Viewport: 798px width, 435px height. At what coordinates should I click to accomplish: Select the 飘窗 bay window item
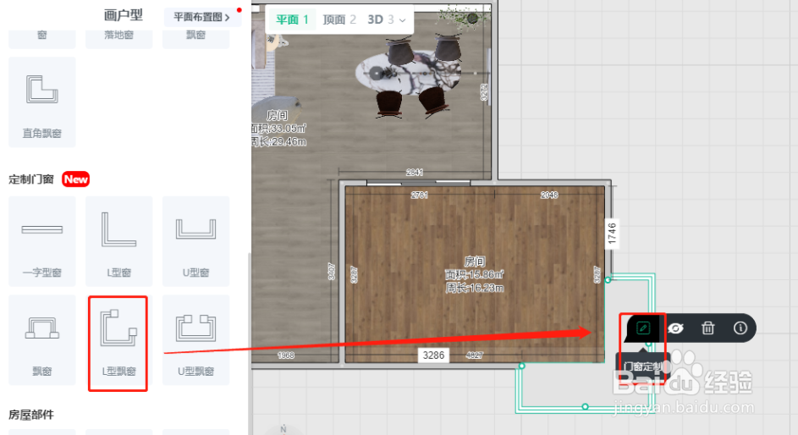click(42, 340)
